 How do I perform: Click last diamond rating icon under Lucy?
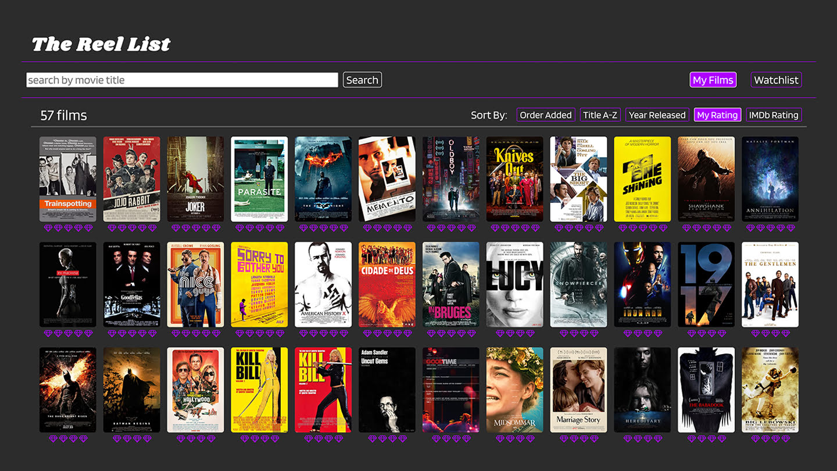530,333
